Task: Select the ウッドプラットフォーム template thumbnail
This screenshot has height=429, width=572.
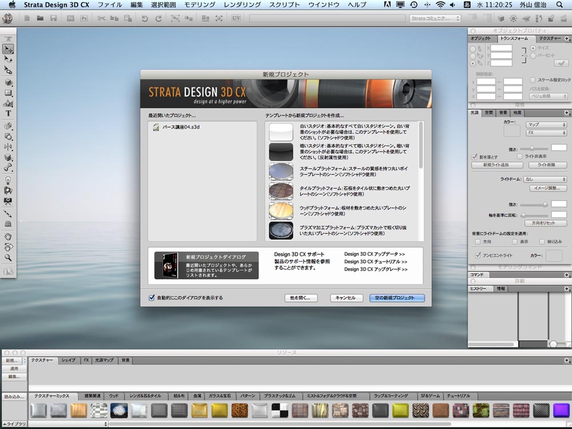Action: click(x=281, y=211)
